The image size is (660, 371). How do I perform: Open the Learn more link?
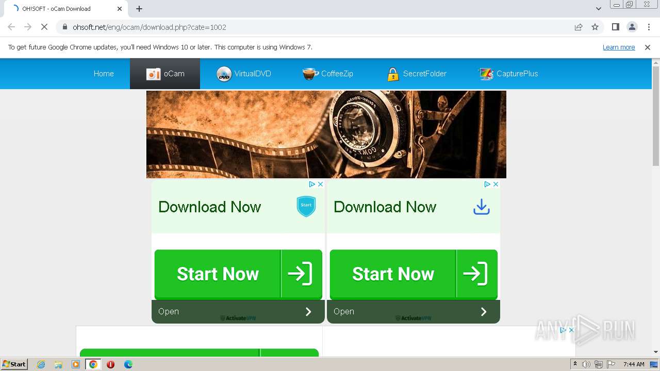click(x=619, y=47)
